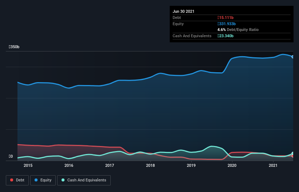Click the 0 y-axis label
The width and height of the screenshot is (299, 192).
click(11, 156)
